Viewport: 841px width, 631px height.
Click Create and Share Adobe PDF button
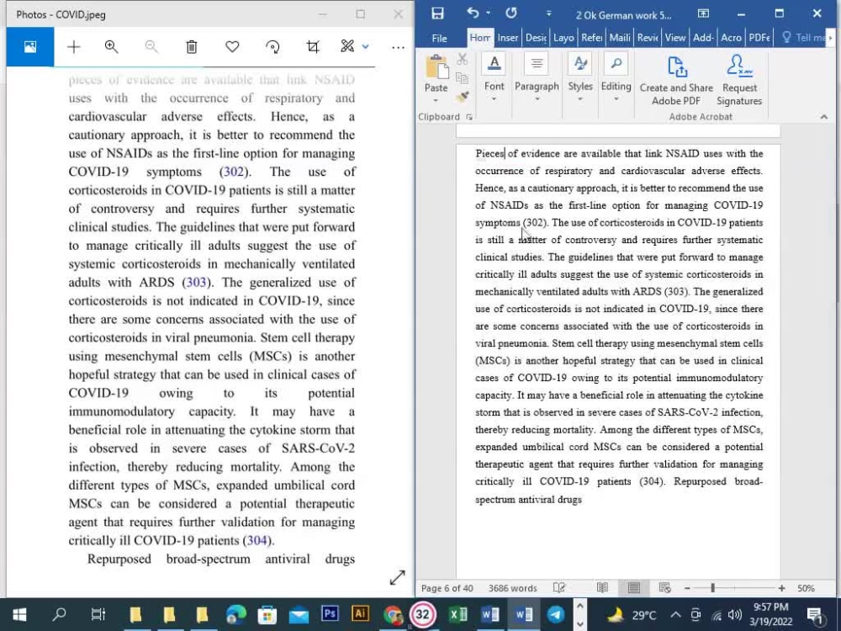[x=676, y=81]
